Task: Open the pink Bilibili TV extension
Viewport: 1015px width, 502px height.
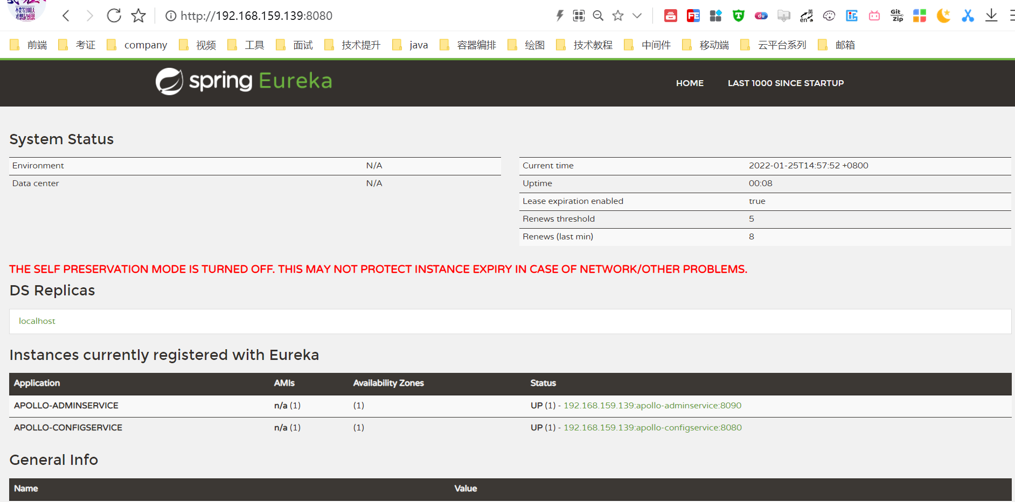Action: click(x=874, y=16)
